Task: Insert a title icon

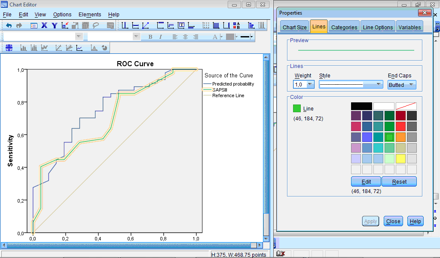Action: 160,25
